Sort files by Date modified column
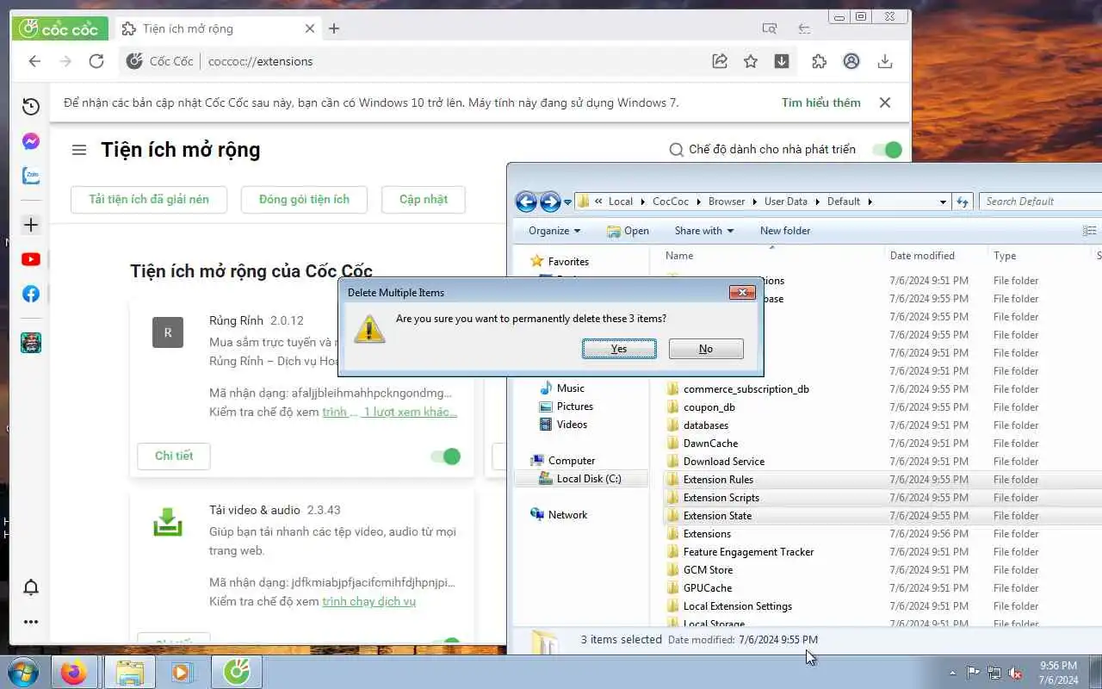The width and height of the screenshot is (1102, 689). [x=922, y=256]
